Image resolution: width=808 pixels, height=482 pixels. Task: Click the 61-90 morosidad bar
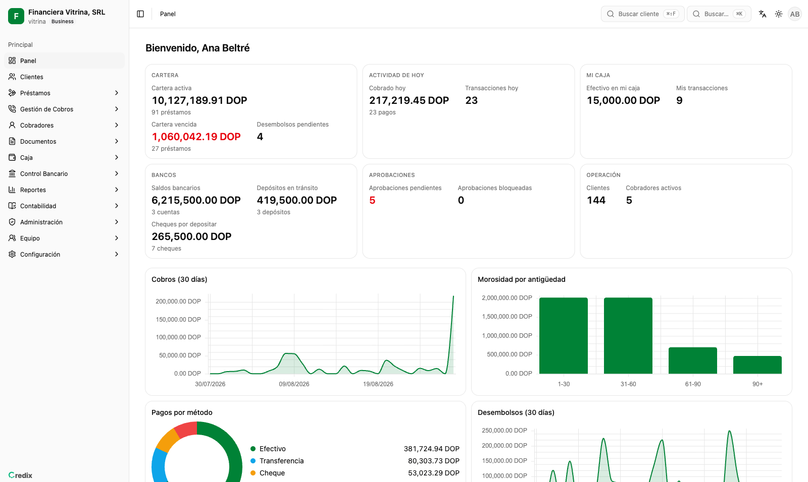(x=693, y=360)
